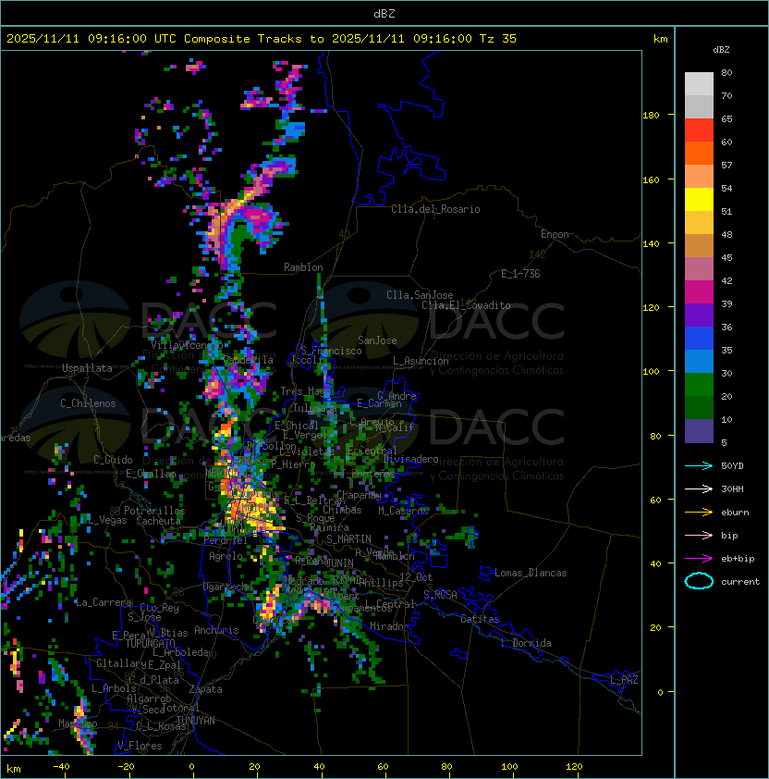Click the dBZ heading above the color scale
This screenshot has width=769, height=779.
click(721, 50)
